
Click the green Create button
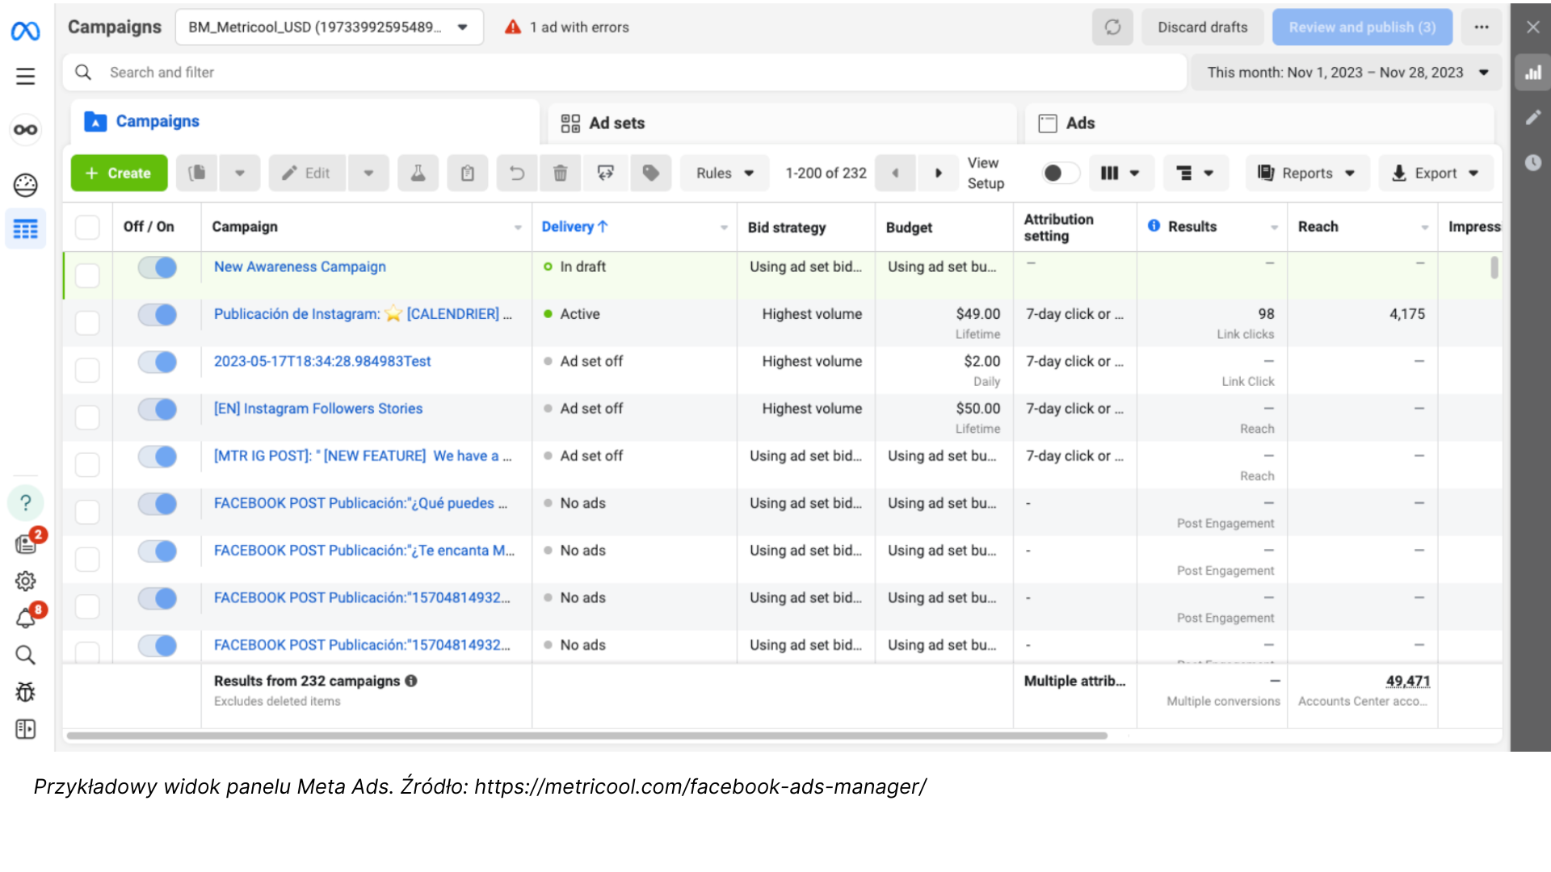(119, 173)
